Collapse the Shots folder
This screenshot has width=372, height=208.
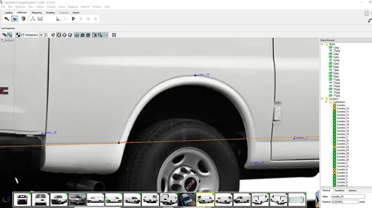tap(322, 44)
